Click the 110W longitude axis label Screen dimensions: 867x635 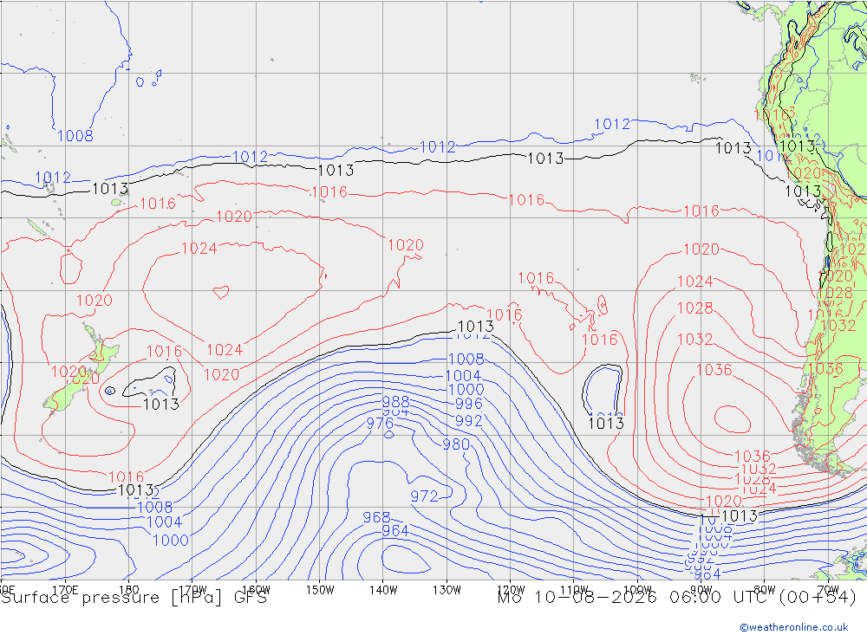pyautogui.click(x=574, y=590)
